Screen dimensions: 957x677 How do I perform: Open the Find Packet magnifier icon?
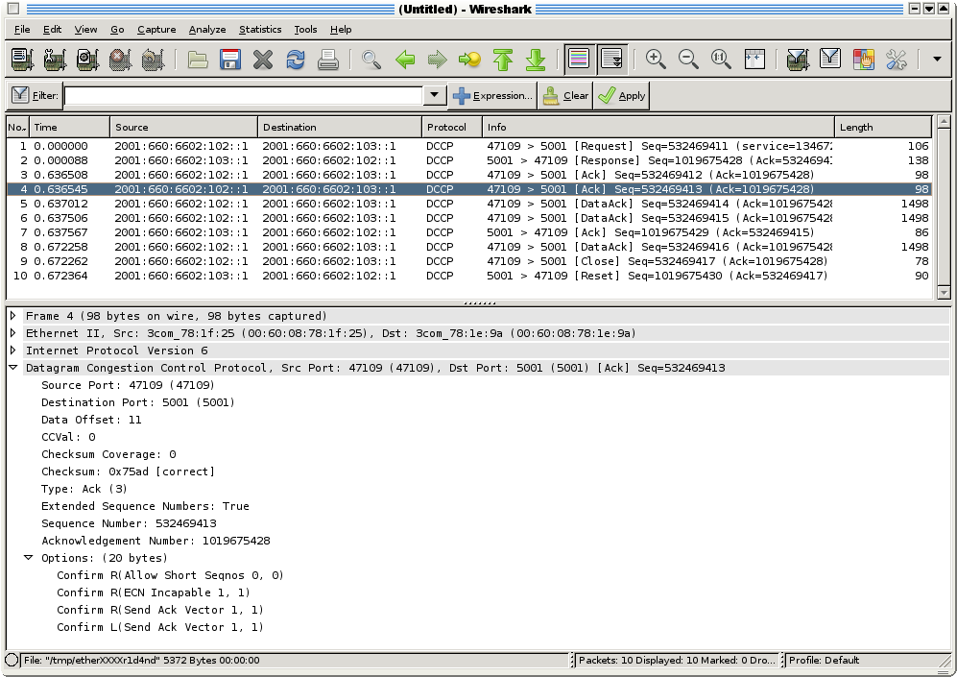coord(371,59)
